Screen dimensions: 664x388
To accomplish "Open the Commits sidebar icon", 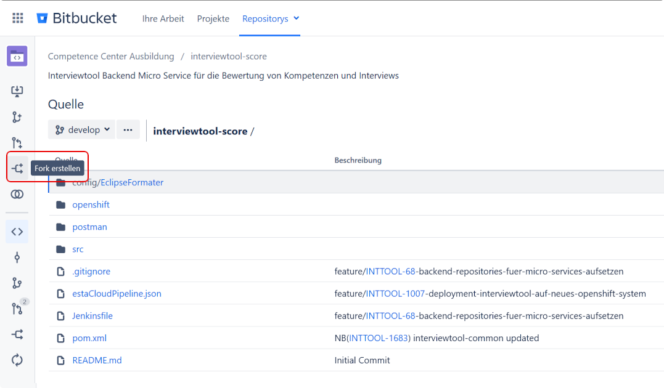I will point(17,257).
